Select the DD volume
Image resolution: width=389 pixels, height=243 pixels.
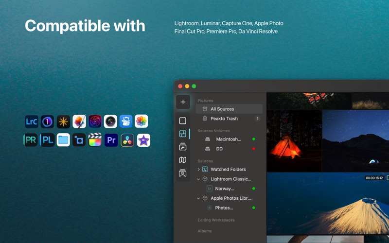[229, 149]
